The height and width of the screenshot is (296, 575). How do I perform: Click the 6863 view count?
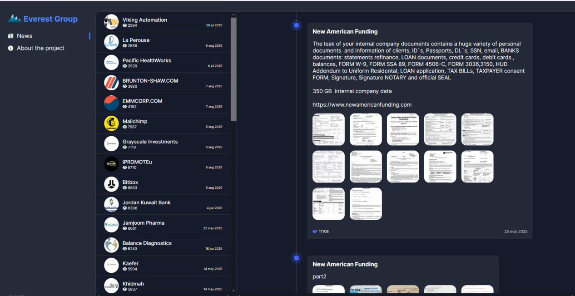click(x=133, y=188)
